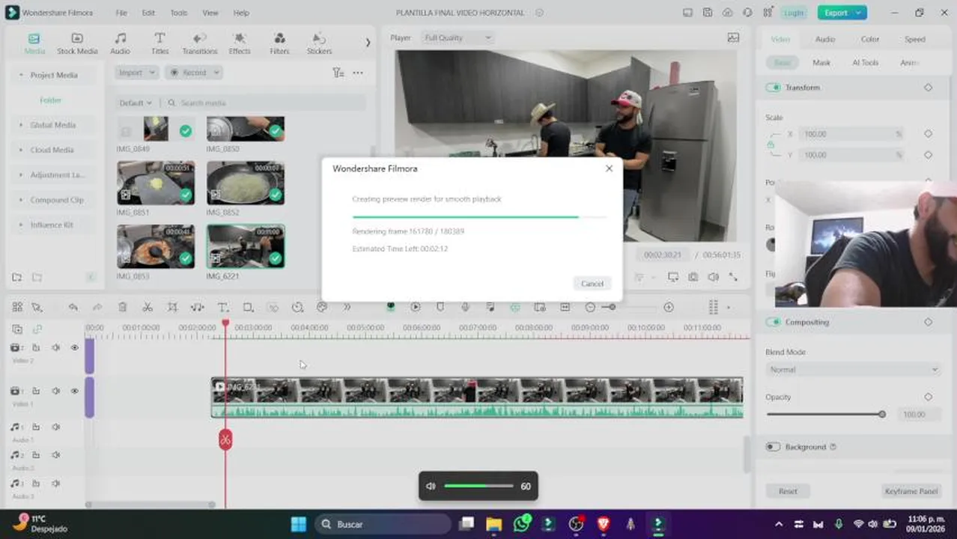This screenshot has width=957, height=539.
Task: Click the snapshot camera icon under the player
Action: pos(693,277)
